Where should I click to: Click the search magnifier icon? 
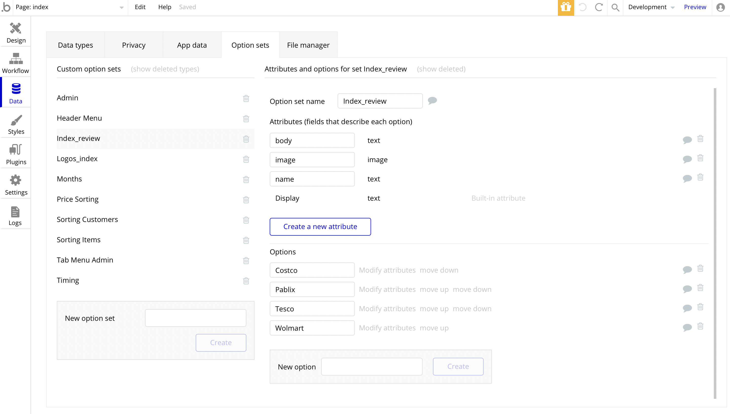coord(615,7)
